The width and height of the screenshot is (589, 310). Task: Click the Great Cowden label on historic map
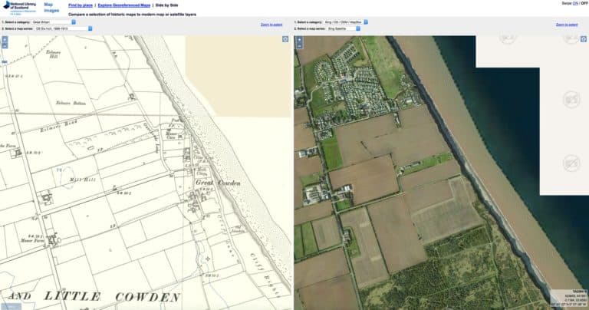218,183
